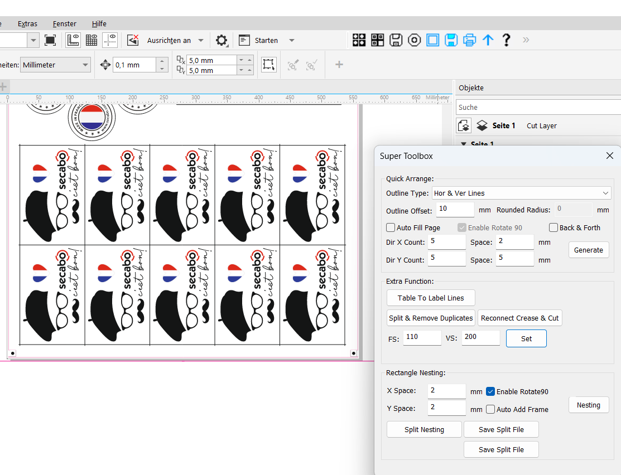621x475 pixels.
Task: Toggle the rulers display icon
Action: tap(73, 40)
